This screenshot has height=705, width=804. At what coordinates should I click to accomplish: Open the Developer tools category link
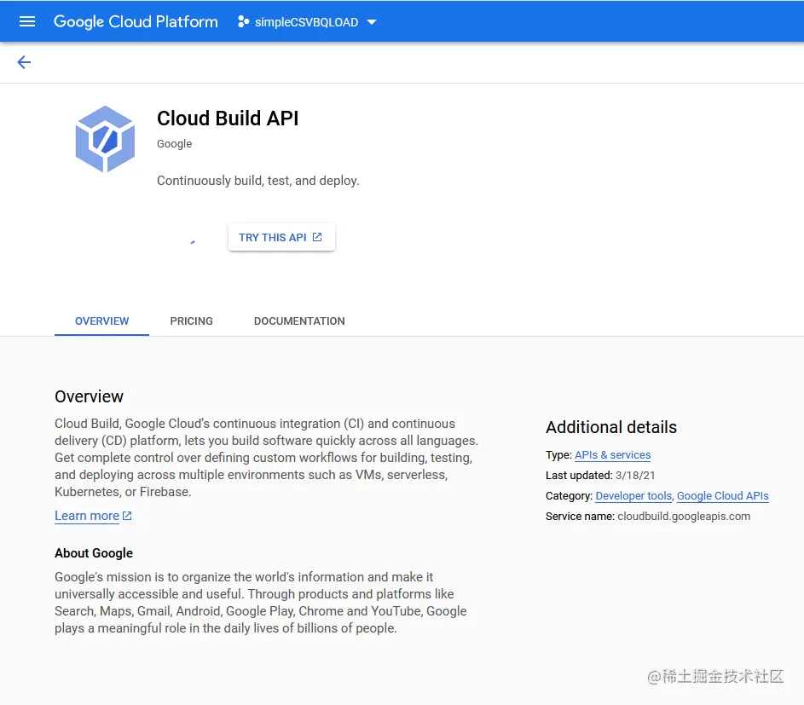(633, 496)
